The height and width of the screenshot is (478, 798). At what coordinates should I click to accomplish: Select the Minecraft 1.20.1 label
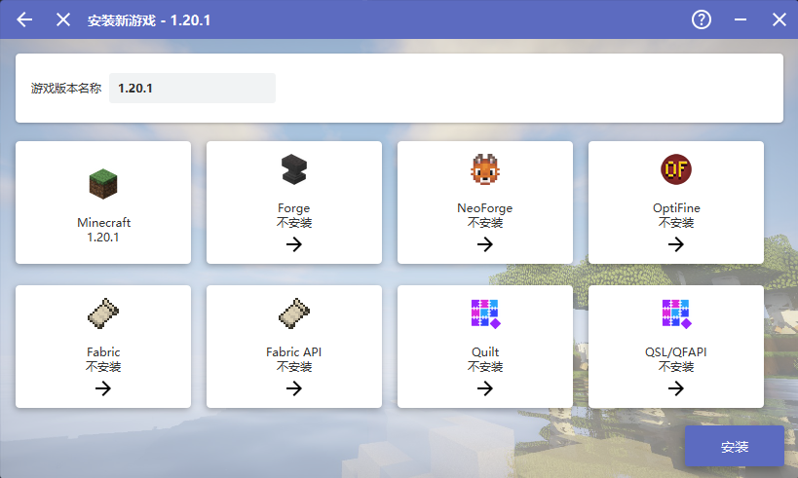[x=103, y=230]
